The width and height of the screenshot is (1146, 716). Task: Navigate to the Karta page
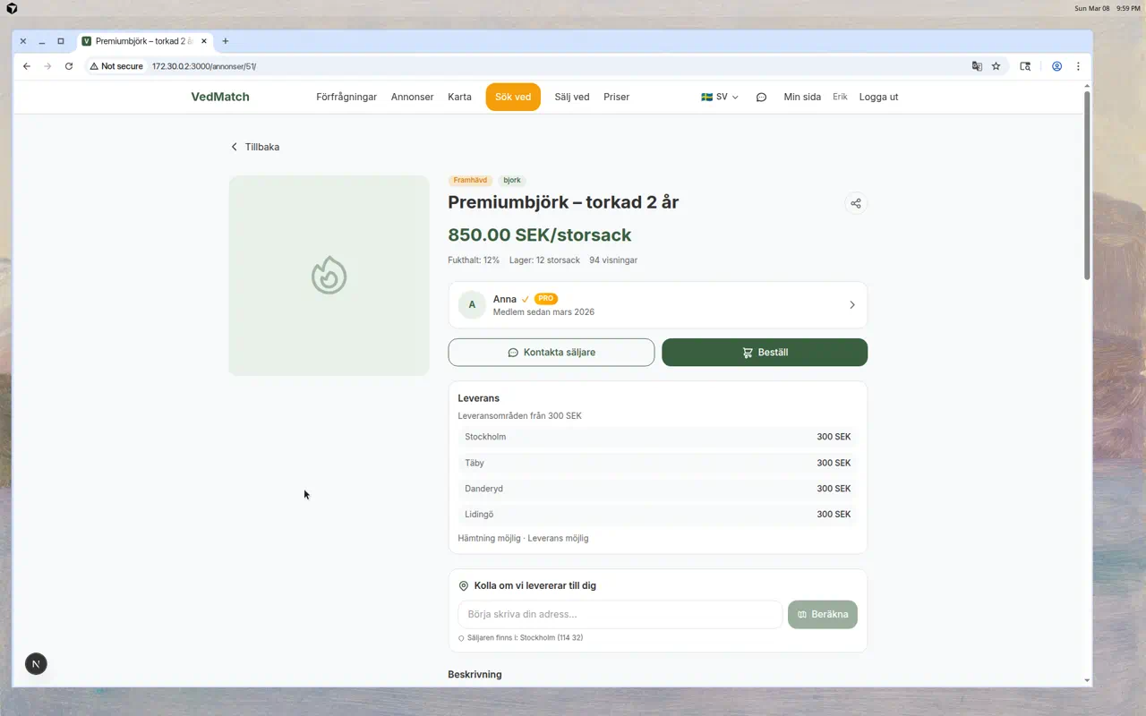tap(459, 98)
